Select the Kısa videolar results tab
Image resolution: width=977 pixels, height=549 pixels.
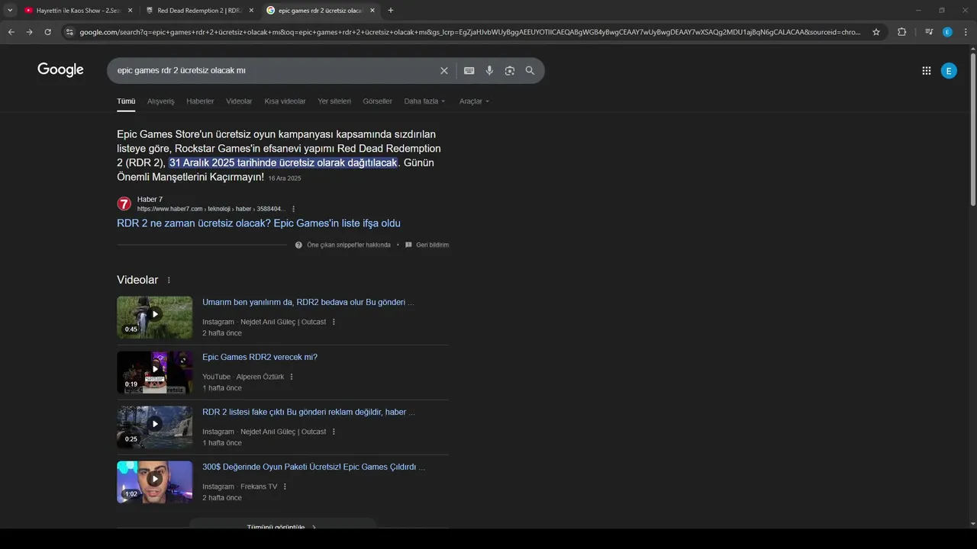[x=285, y=101]
